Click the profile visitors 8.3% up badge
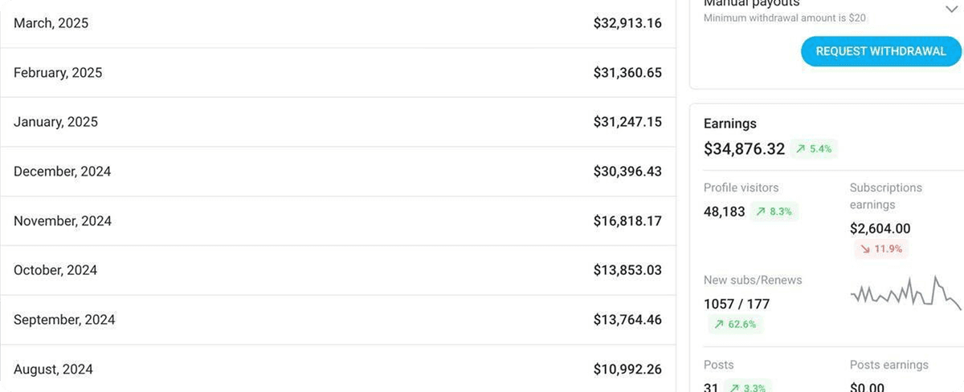Screen dimensions: 964x392 click(x=774, y=212)
